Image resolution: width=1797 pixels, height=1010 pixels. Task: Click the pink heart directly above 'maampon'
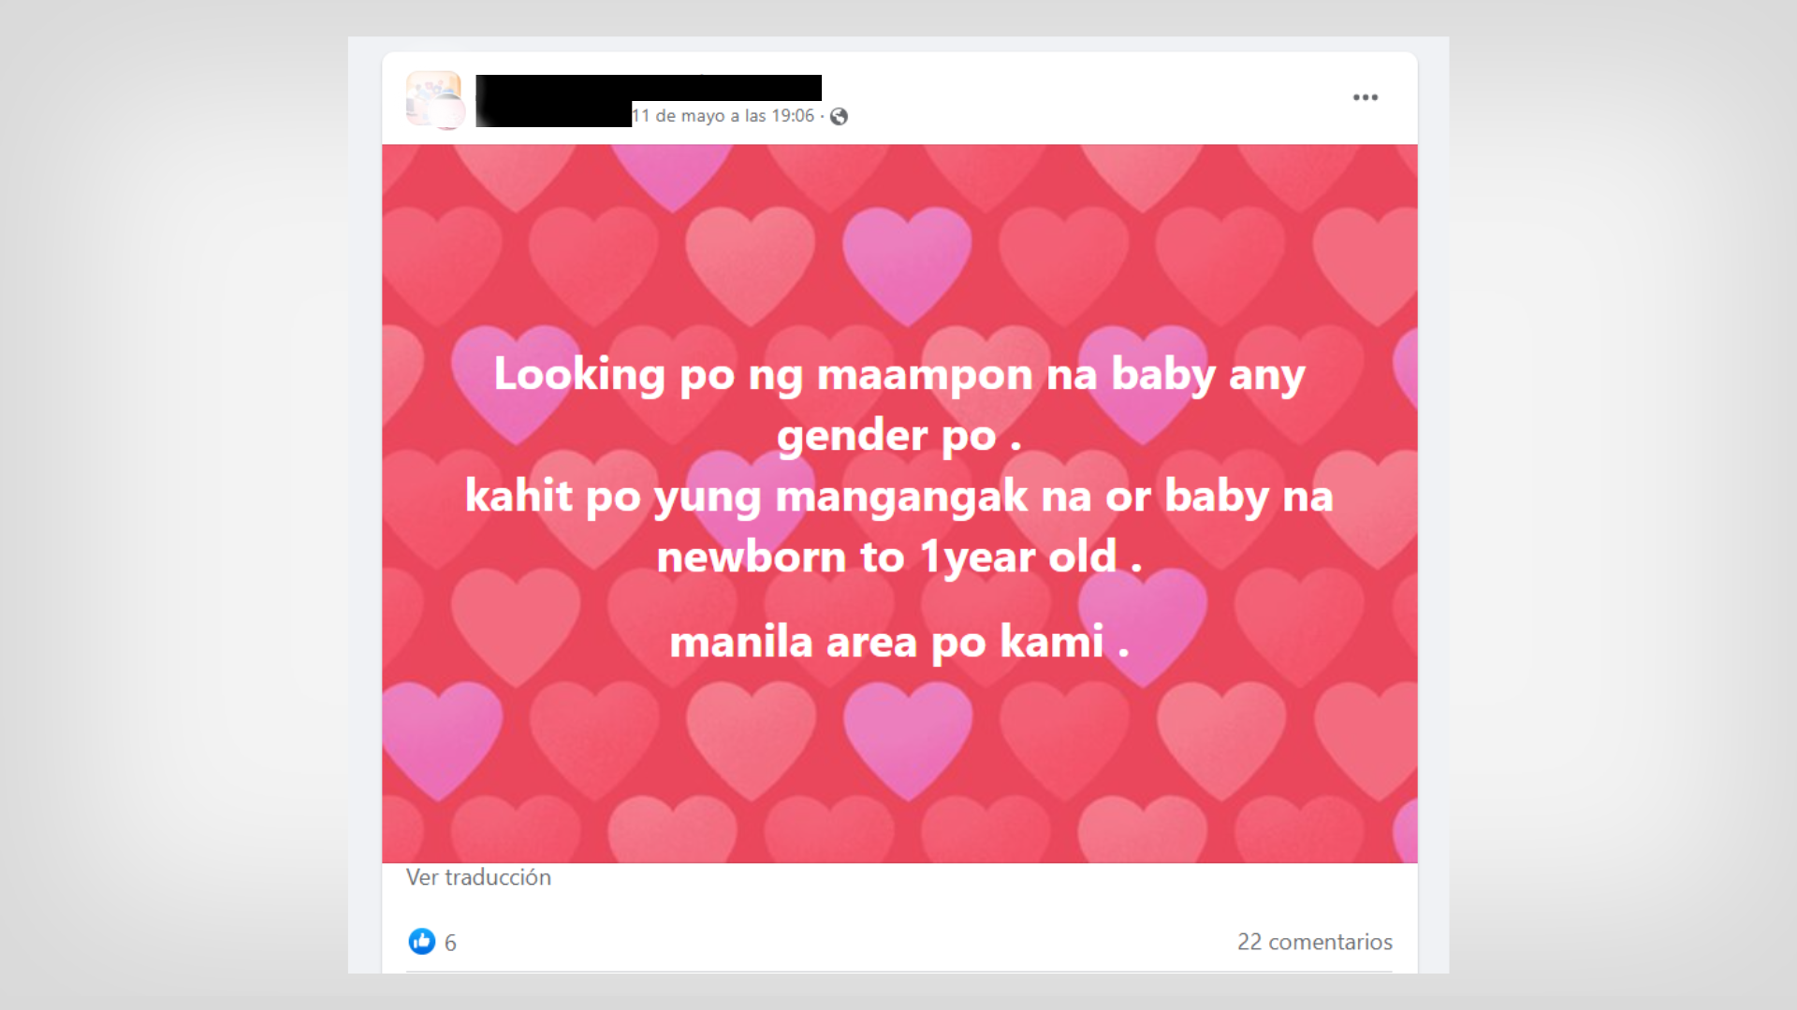click(907, 264)
